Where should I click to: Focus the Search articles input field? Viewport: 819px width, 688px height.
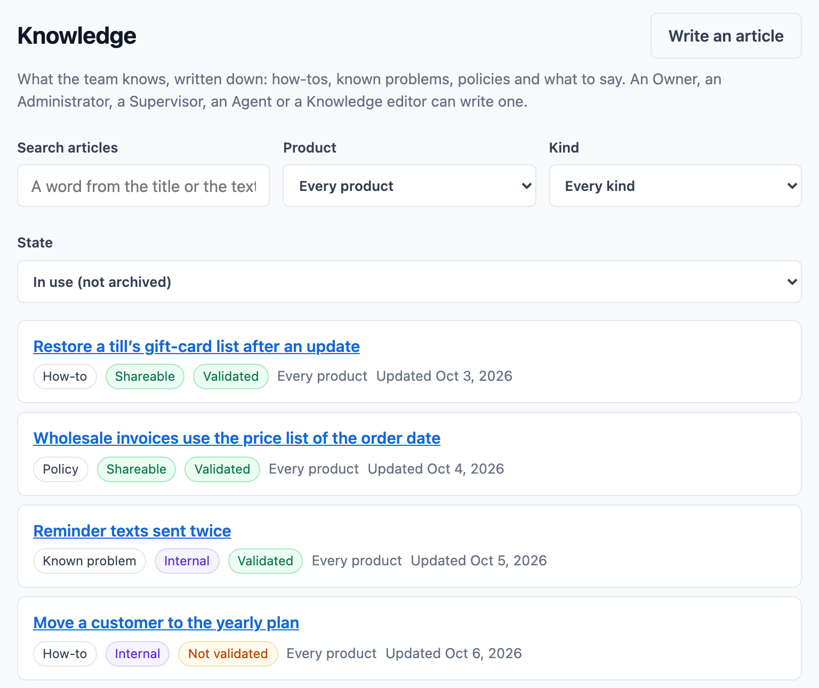[143, 186]
